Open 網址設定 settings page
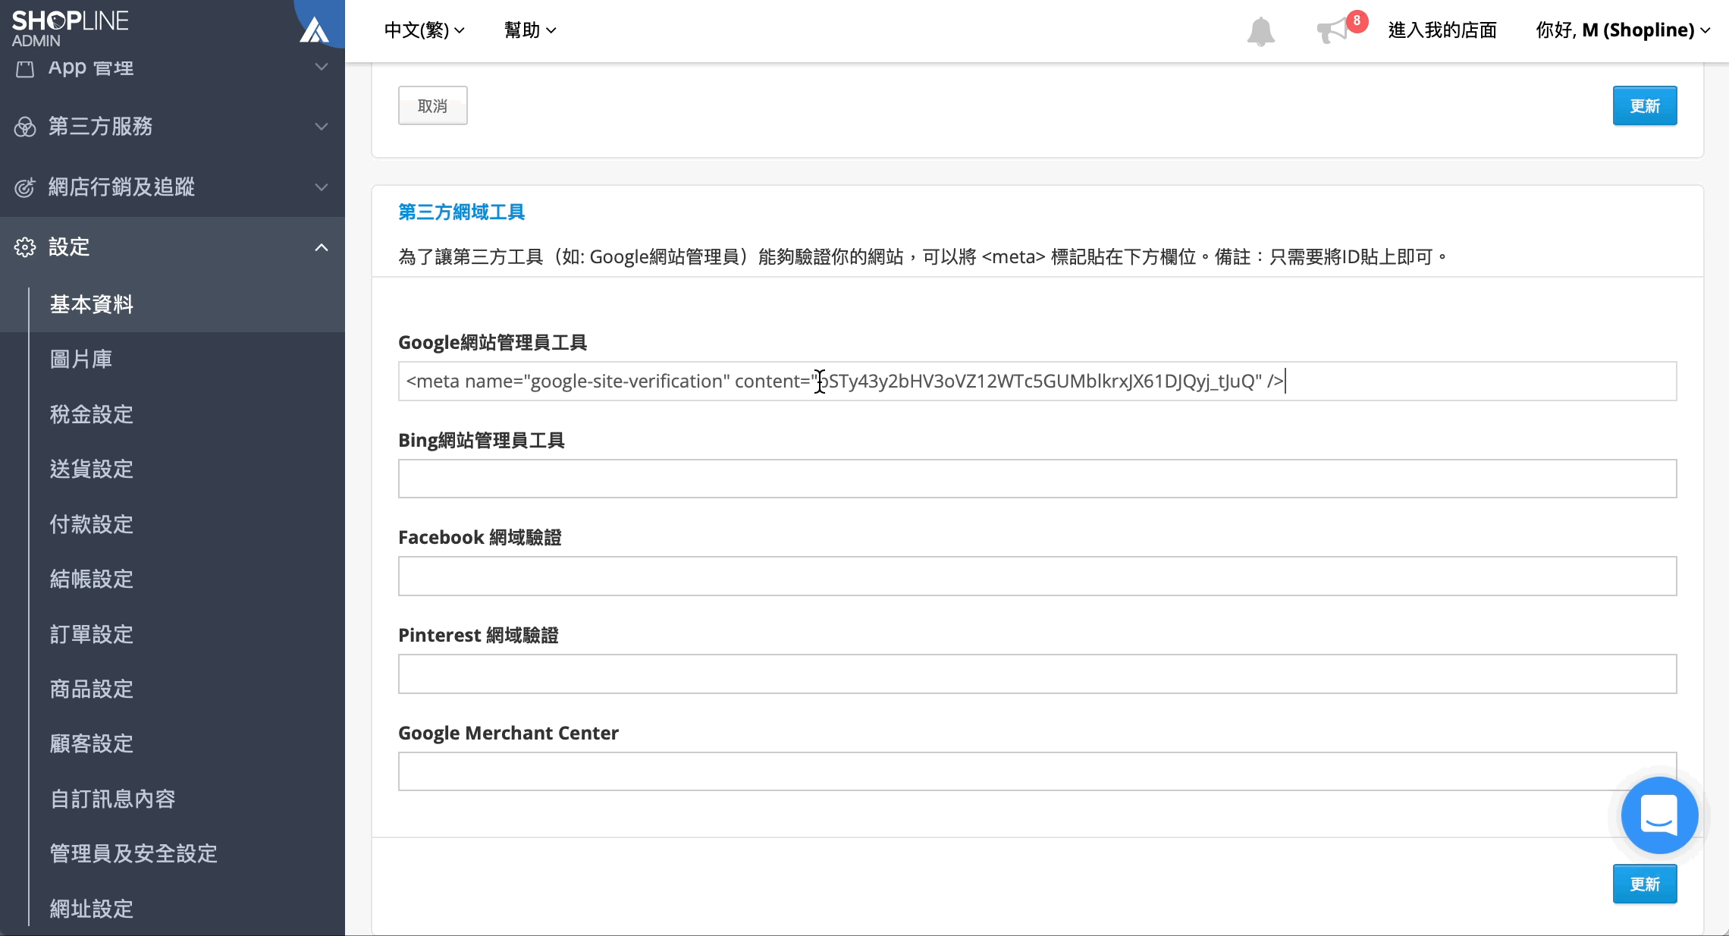 (x=92, y=909)
